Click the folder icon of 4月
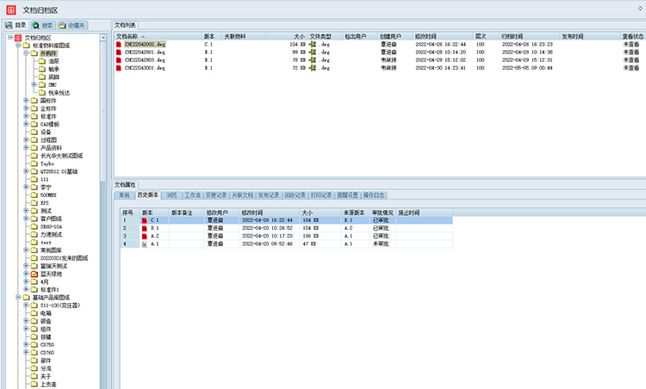646x389 pixels. (x=34, y=282)
